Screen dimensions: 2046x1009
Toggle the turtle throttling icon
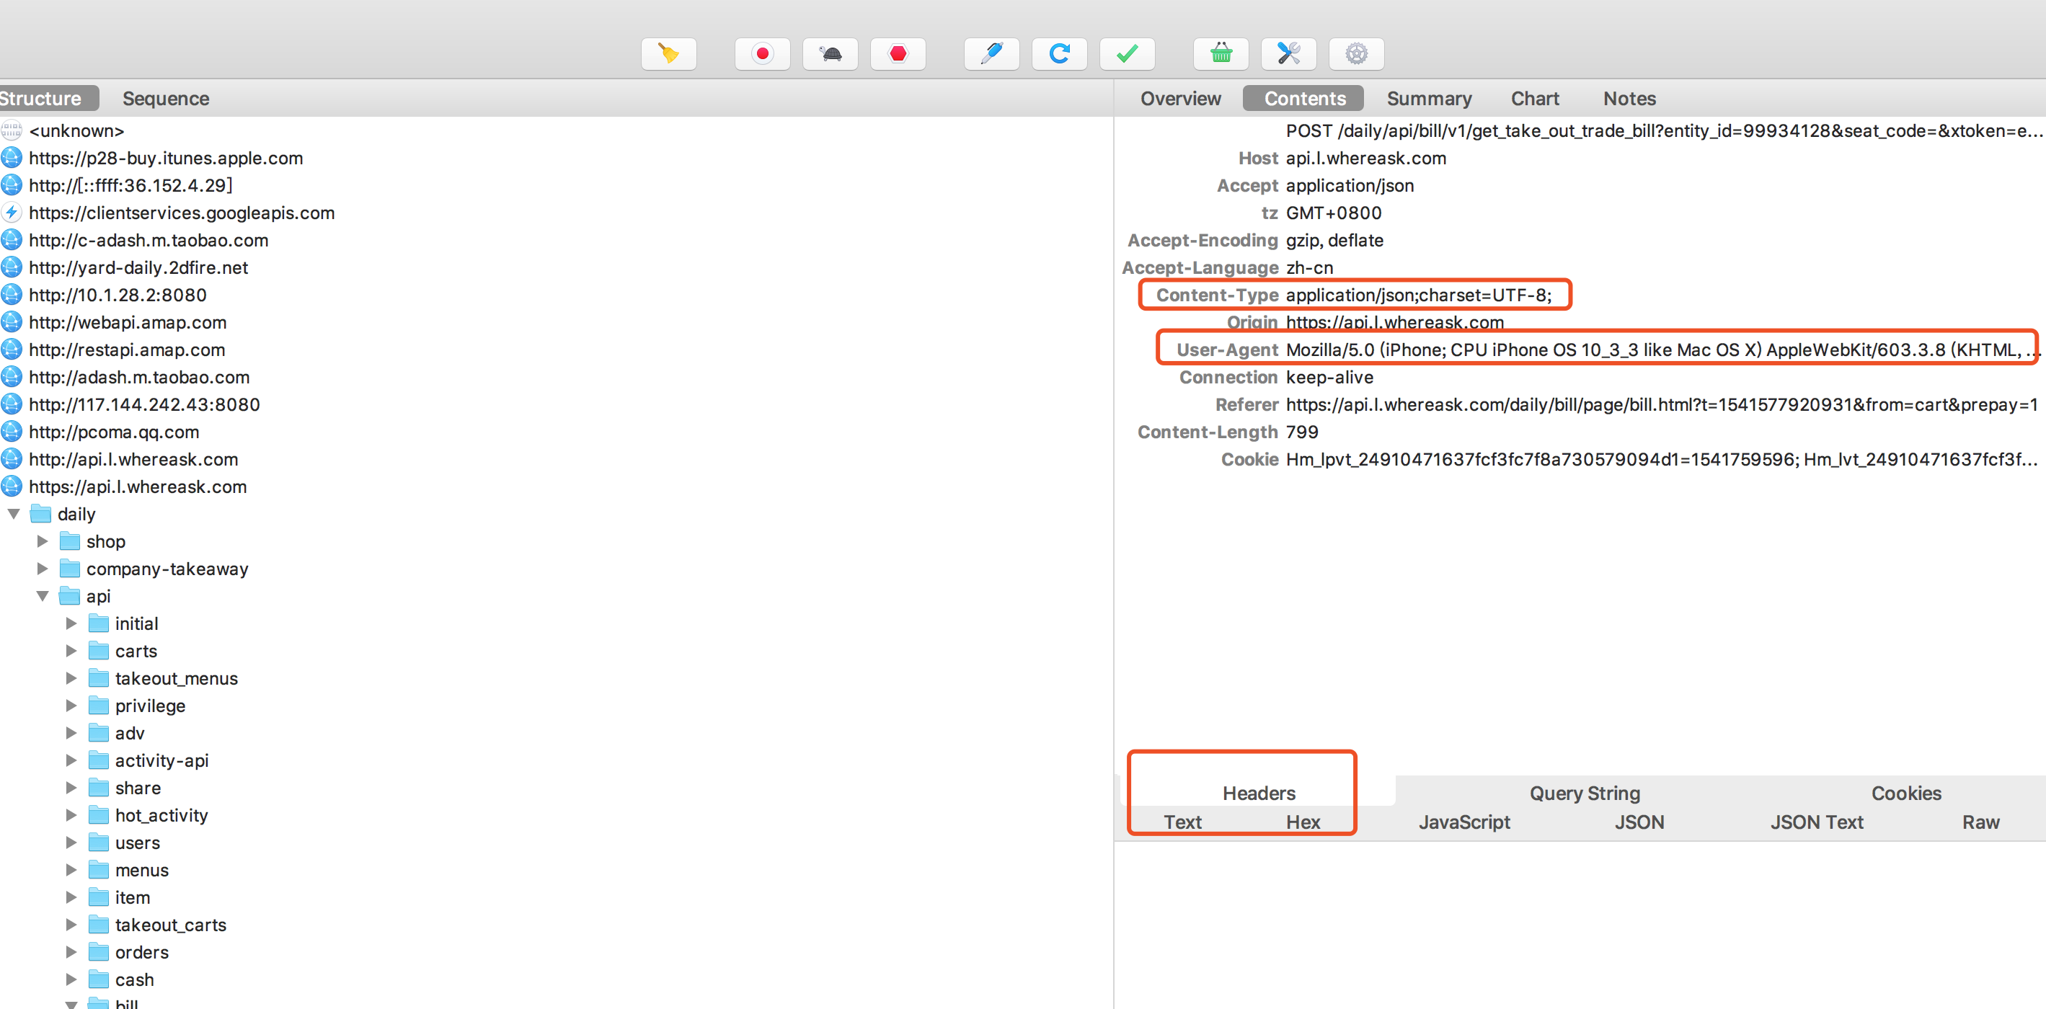click(x=830, y=54)
